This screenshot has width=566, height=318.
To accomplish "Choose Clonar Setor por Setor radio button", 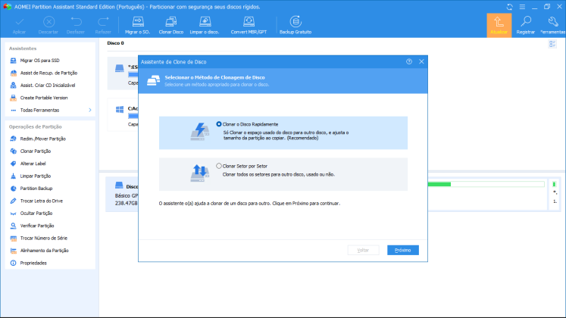I will 219,166.
